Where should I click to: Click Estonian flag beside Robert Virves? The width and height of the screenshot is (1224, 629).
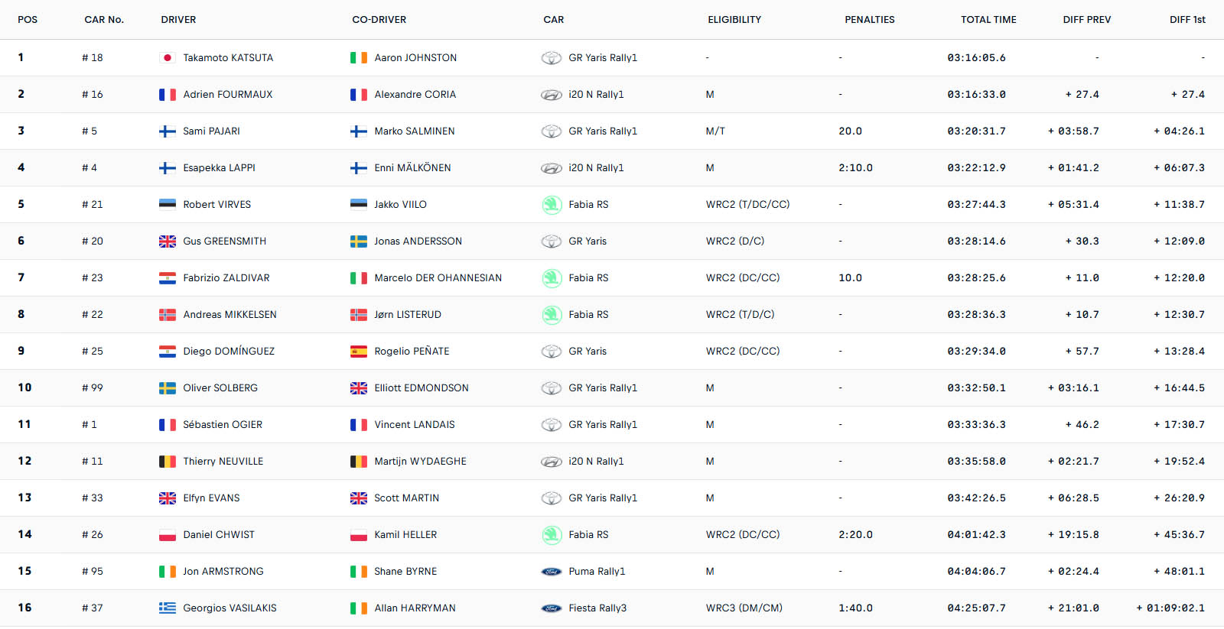(x=167, y=205)
